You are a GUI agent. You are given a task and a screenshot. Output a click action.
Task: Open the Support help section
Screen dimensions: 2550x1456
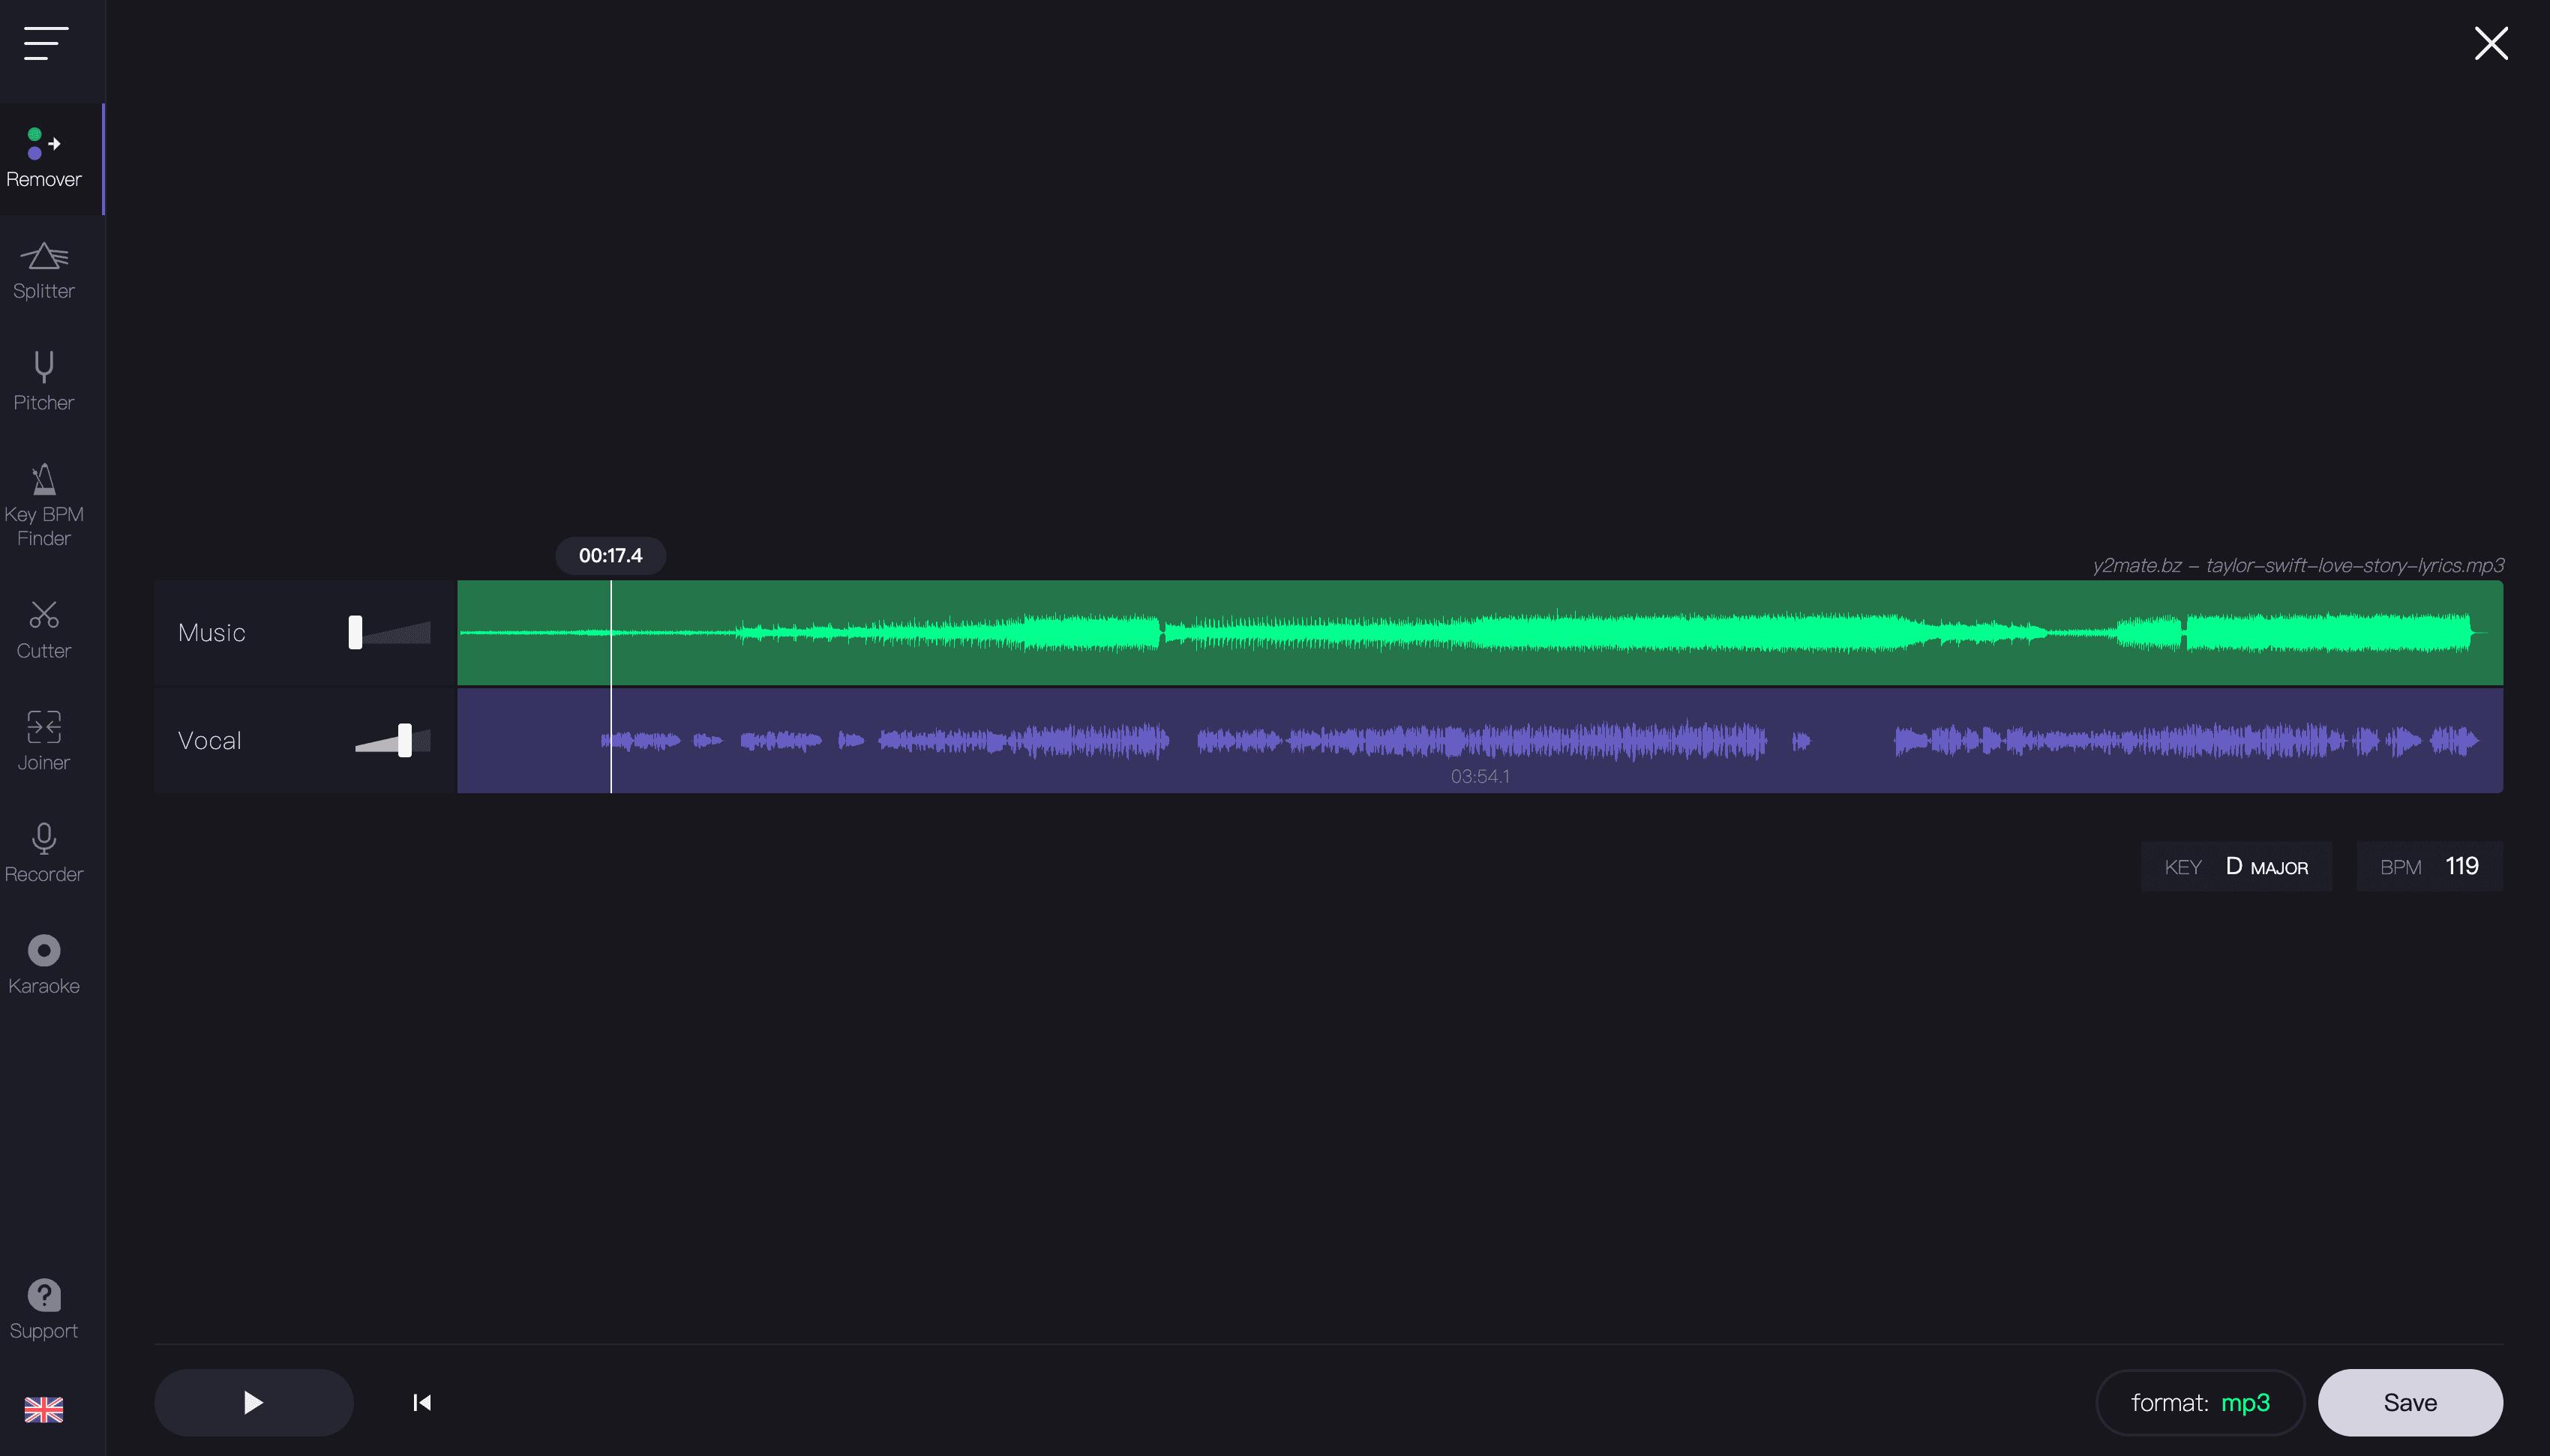[x=45, y=1308]
